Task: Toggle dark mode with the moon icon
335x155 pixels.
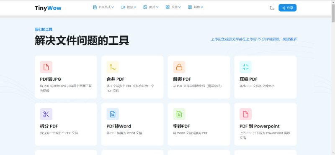Action: point(272,8)
